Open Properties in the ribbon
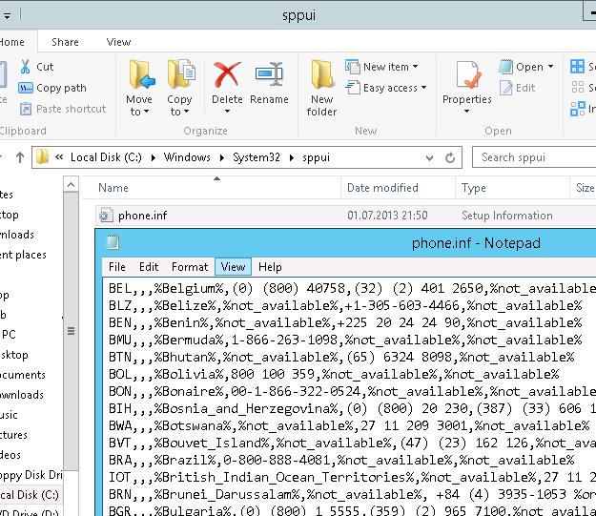Viewport: 596px width, 516px height. tap(466, 76)
